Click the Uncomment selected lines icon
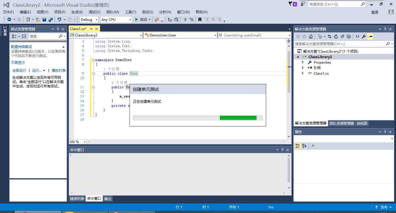 click(191, 19)
